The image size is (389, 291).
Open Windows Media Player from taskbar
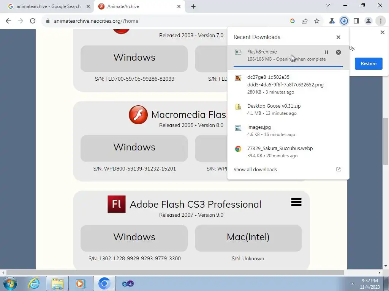click(80, 283)
